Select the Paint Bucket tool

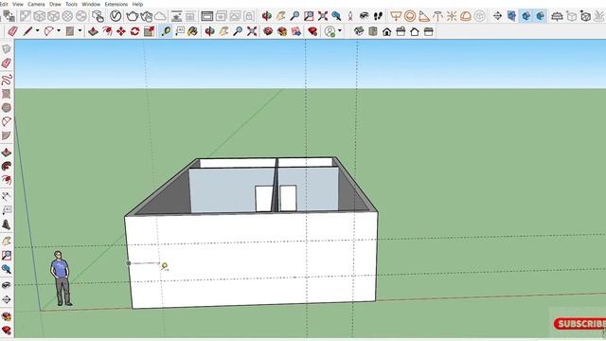[x=192, y=31]
